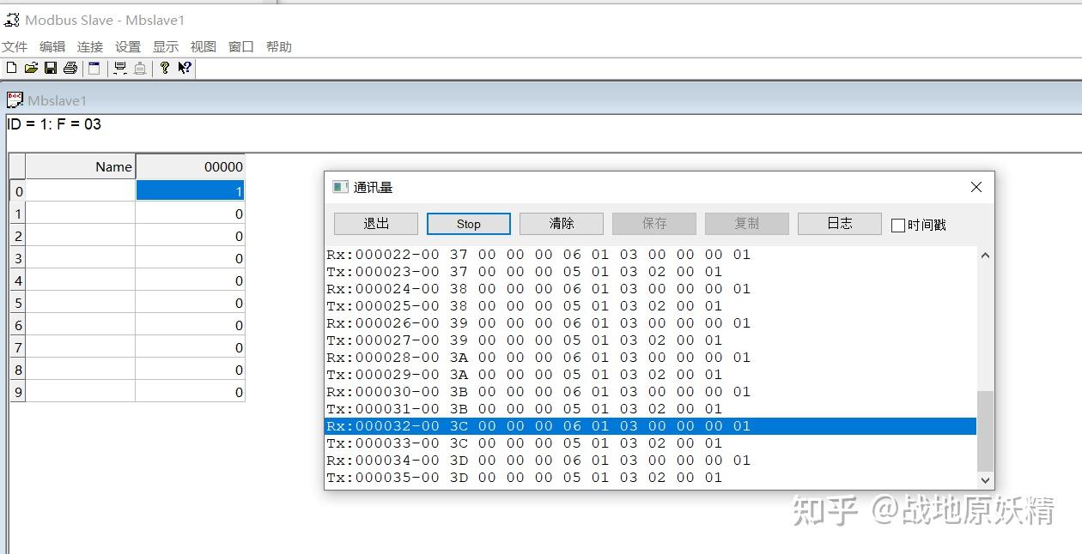
Task: Click the 退出 button
Action: pyautogui.click(x=376, y=224)
